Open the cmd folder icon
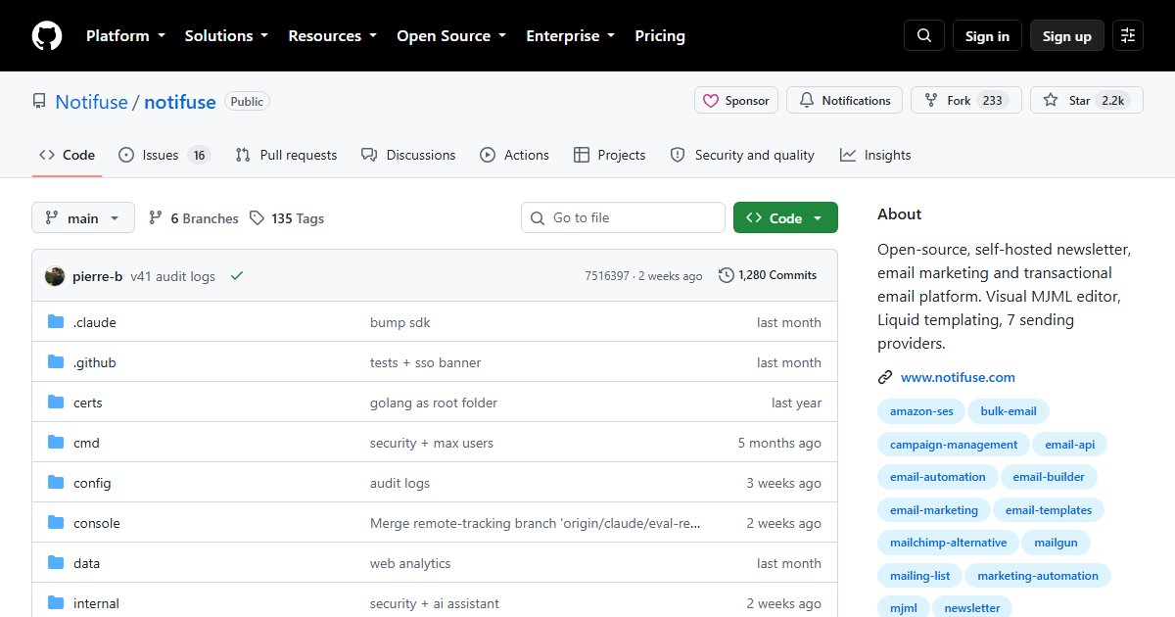The image size is (1175, 617). [x=56, y=443]
